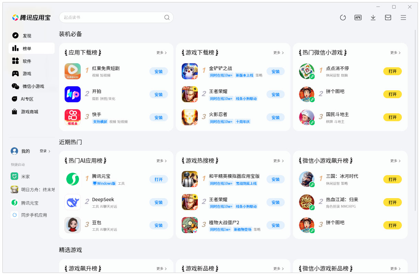Open 拼个图吧 in 热门微信小游戏

393,94
